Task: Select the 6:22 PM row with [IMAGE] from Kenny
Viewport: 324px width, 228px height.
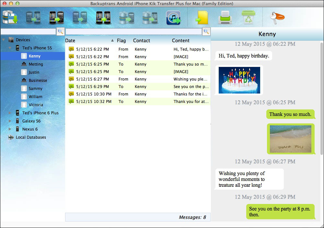Action: point(138,57)
